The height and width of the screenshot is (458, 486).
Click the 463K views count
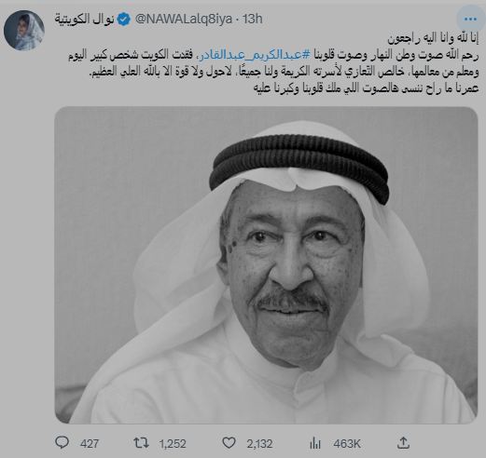(347, 444)
